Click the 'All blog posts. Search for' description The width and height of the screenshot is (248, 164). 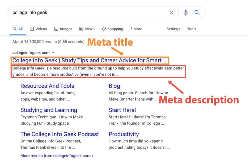point(138,96)
